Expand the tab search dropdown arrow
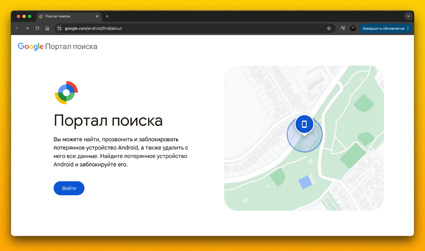 [x=408, y=16]
